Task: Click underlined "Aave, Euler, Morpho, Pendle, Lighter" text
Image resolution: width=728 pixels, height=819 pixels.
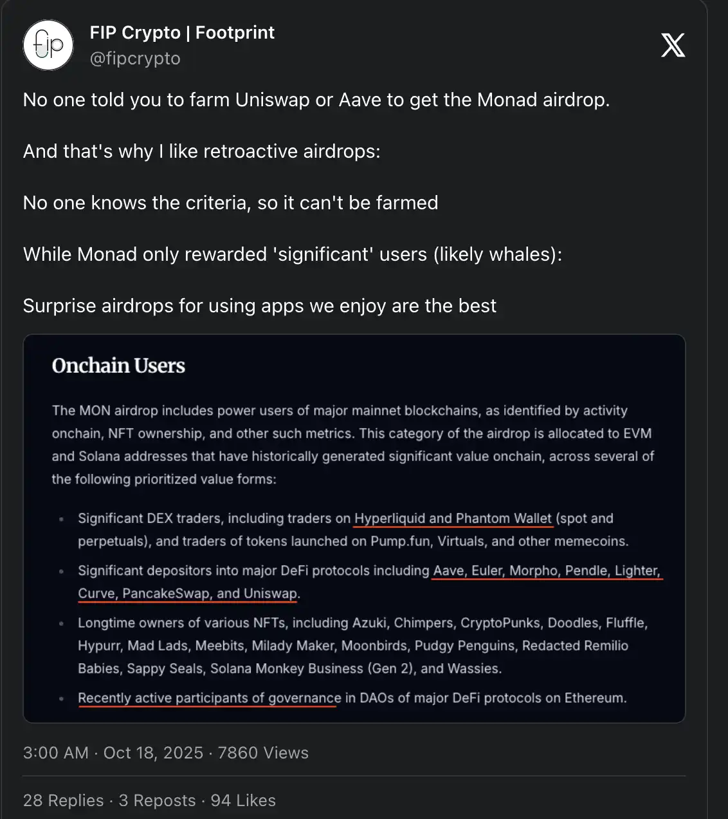Action: (x=547, y=570)
